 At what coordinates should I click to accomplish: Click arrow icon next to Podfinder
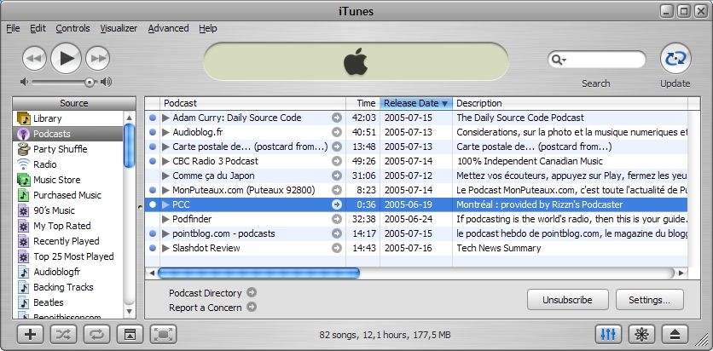pyautogui.click(x=337, y=219)
